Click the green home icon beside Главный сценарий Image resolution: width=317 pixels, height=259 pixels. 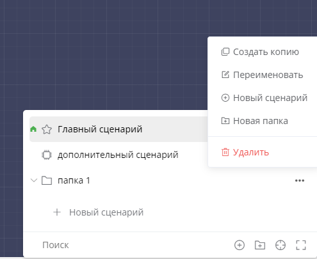(33, 129)
